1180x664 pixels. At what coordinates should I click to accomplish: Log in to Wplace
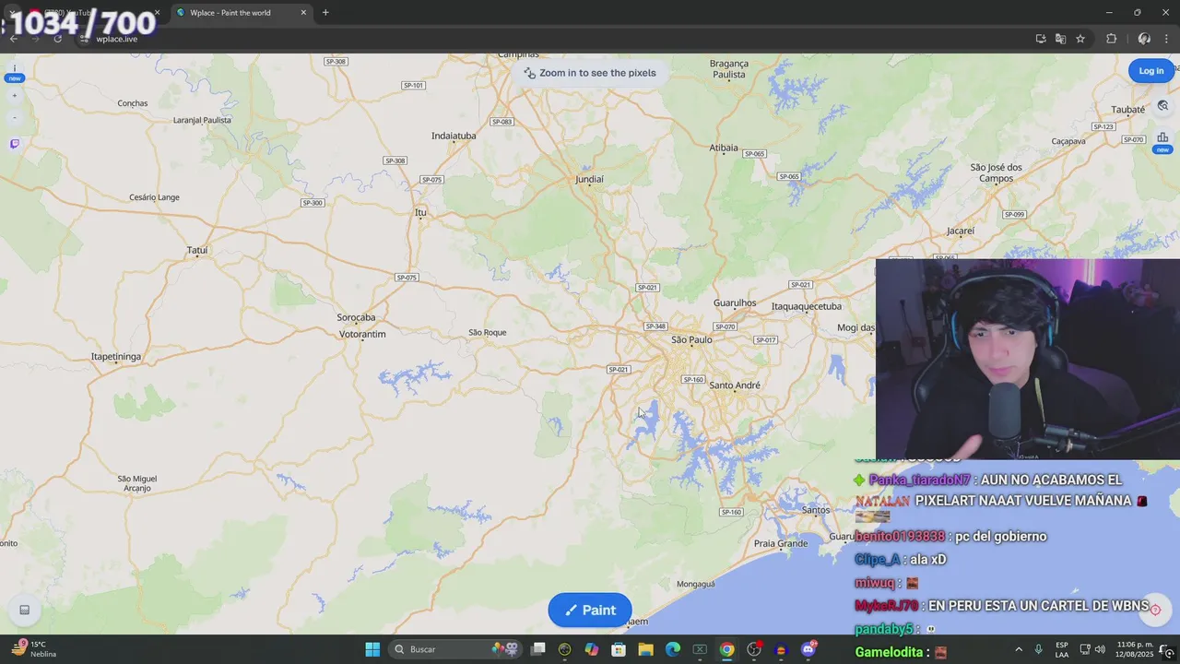[1150, 71]
